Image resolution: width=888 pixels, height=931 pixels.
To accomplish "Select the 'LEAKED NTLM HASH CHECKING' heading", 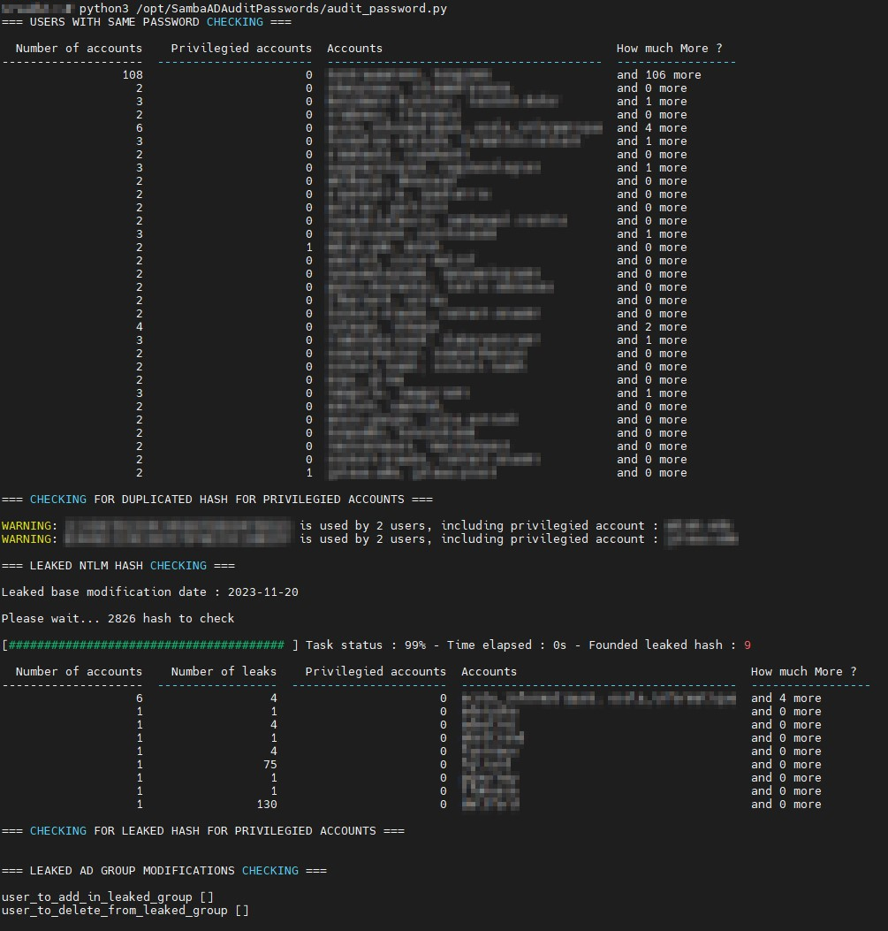I will coord(118,566).
